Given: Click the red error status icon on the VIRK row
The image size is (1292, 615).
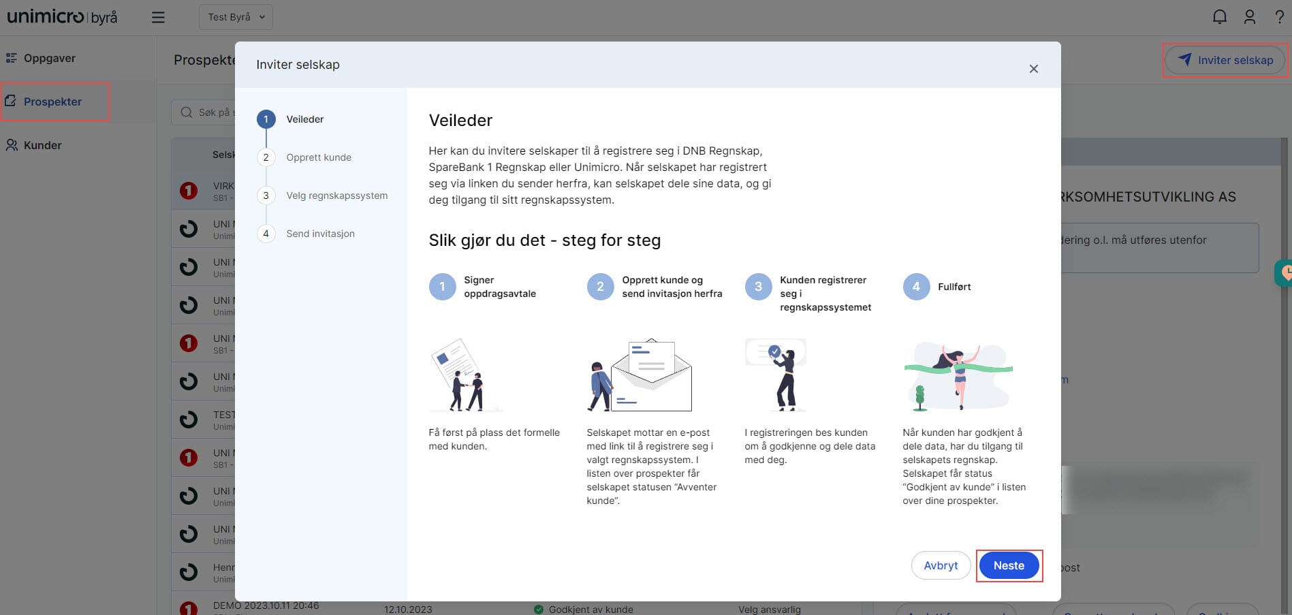Looking at the screenshot, I should 188,191.
